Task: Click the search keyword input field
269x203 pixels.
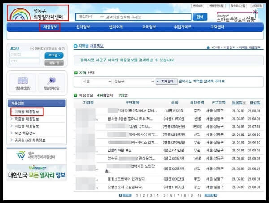Action: (148, 17)
